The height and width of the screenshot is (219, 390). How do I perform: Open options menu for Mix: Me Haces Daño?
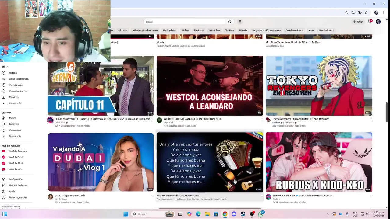point(262,196)
